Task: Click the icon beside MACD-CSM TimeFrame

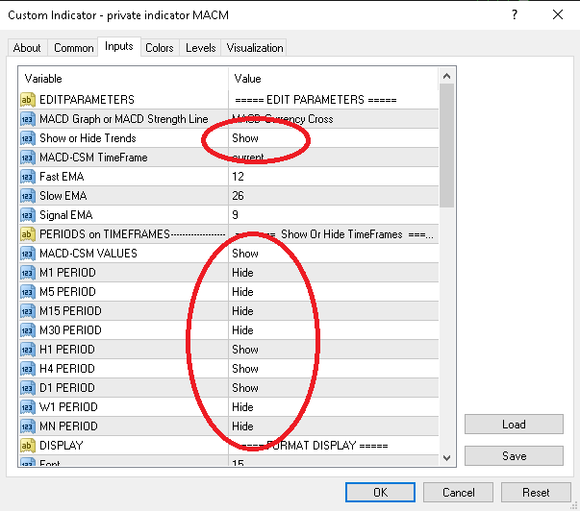Action: click(x=28, y=158)
